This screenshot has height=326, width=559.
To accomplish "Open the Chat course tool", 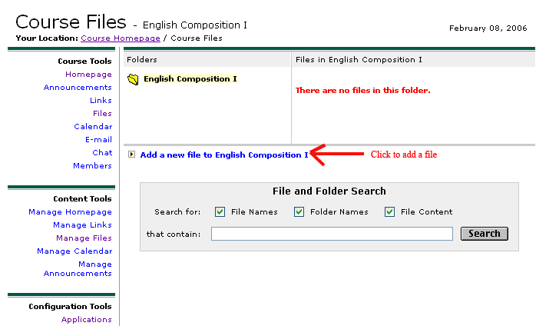I will pos(102,153).
